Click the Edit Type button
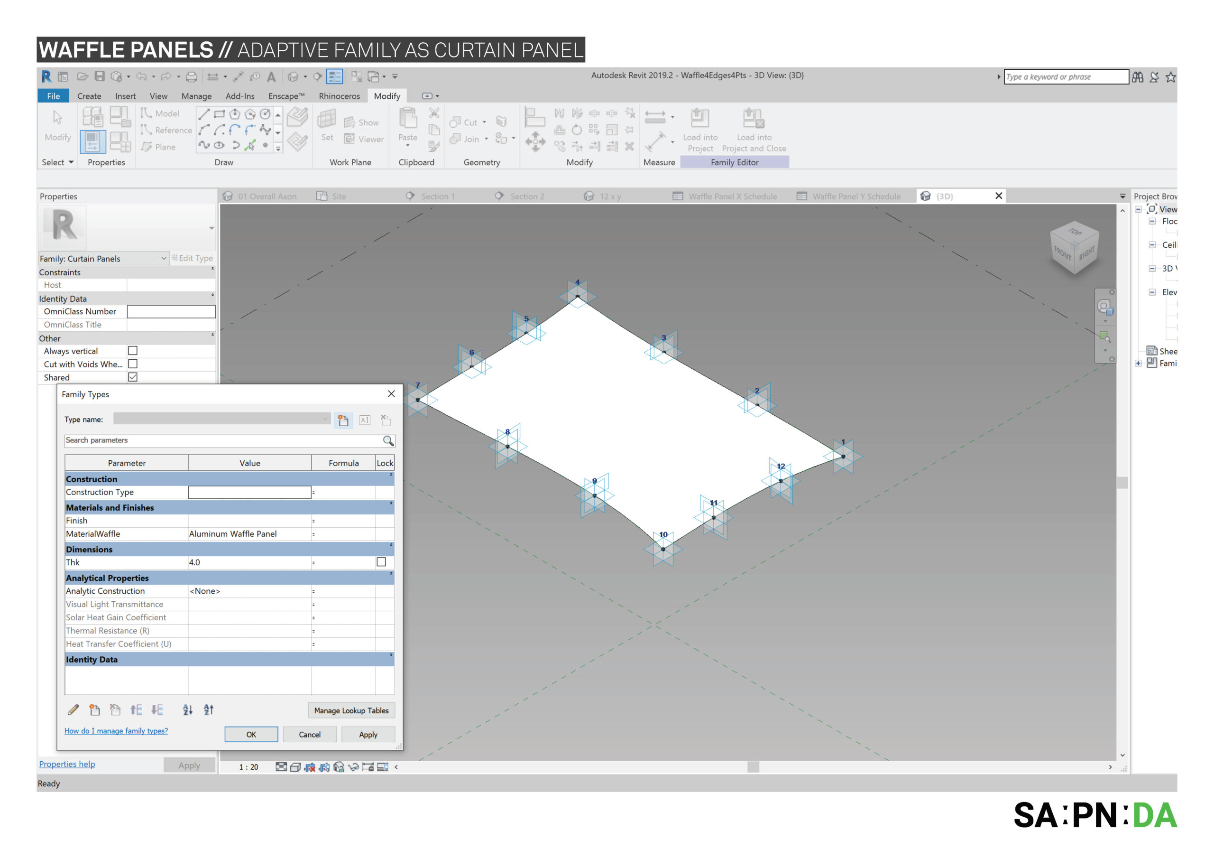1214x859 pixels. 192,258
